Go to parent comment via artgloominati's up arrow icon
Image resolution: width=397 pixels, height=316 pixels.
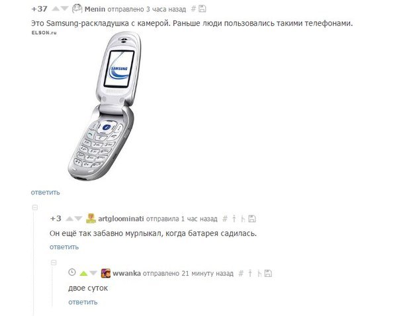click(x=234, y=219)
